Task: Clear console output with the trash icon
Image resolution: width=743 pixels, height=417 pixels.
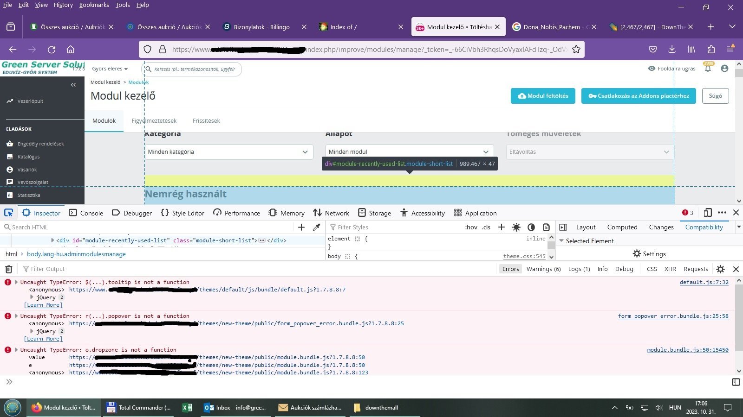Action: point(8,269)
